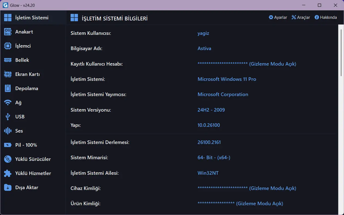
Task: Open the Ayarlar settings menu
Action: [x=278, y=17]
